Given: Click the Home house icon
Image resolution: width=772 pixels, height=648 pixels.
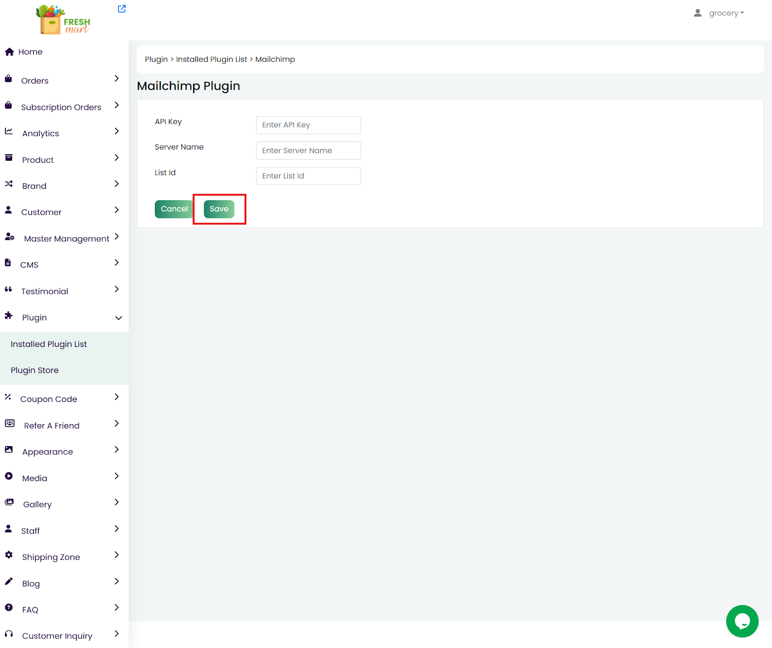Looking at the screenshot, I should pyautogui.click(x=9, y=52).
